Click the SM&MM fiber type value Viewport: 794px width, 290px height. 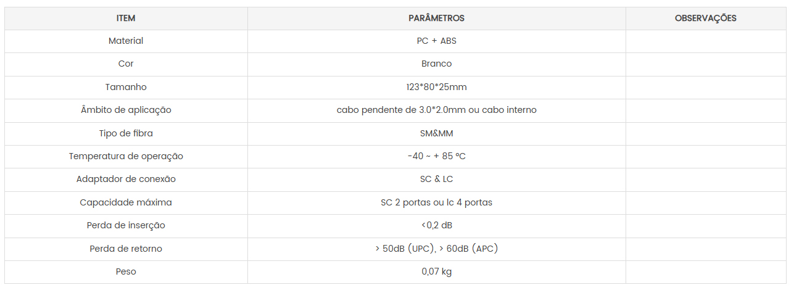436,133
